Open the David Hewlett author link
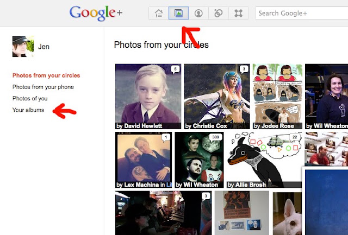 point(143,126)
